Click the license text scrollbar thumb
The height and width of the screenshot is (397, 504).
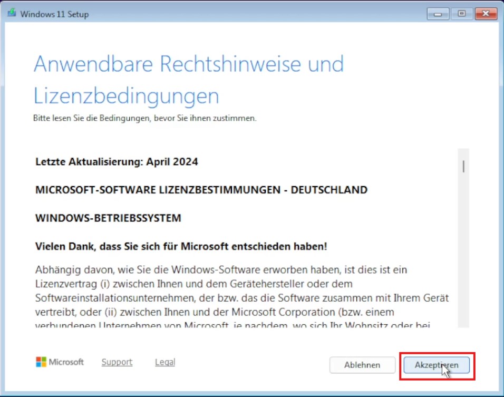(x=463, y=167)
